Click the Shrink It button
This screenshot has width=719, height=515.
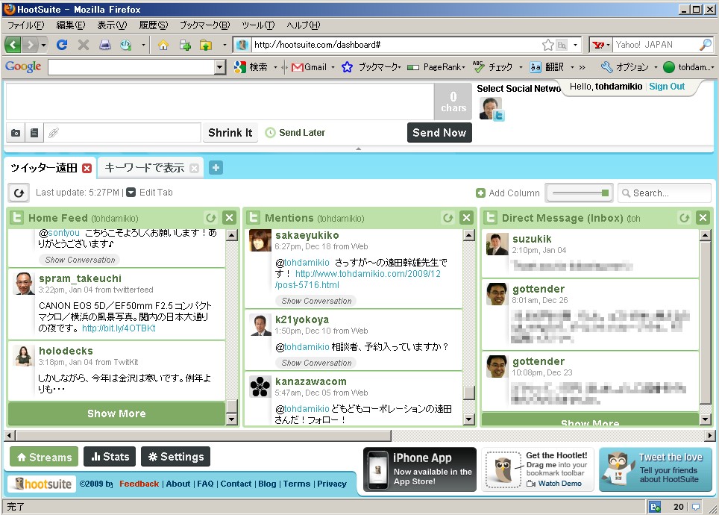230,133
